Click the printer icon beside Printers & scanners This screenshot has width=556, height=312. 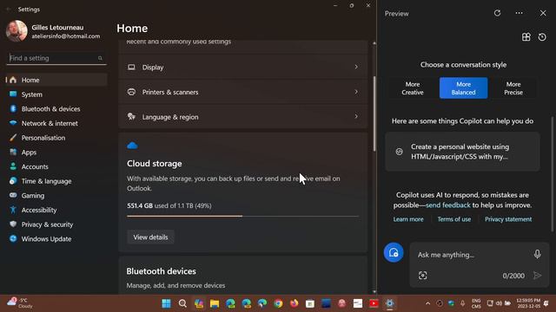pos(131,92)
